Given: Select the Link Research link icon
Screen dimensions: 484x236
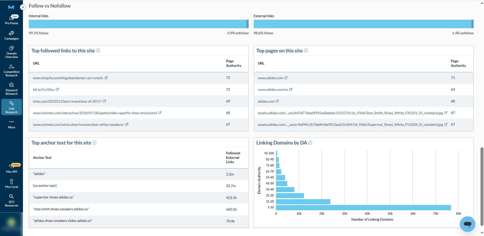Looking at the screenshot, I should click(11, 107).
